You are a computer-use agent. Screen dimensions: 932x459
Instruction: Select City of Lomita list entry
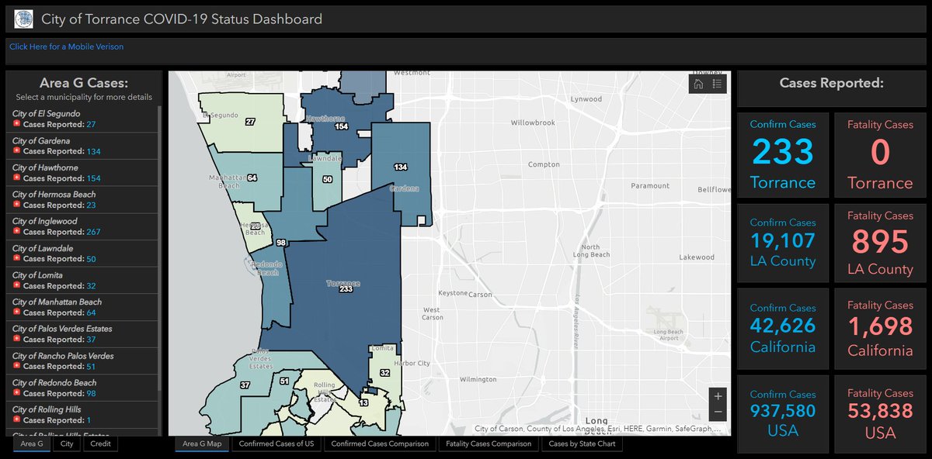tap(82, 281)
